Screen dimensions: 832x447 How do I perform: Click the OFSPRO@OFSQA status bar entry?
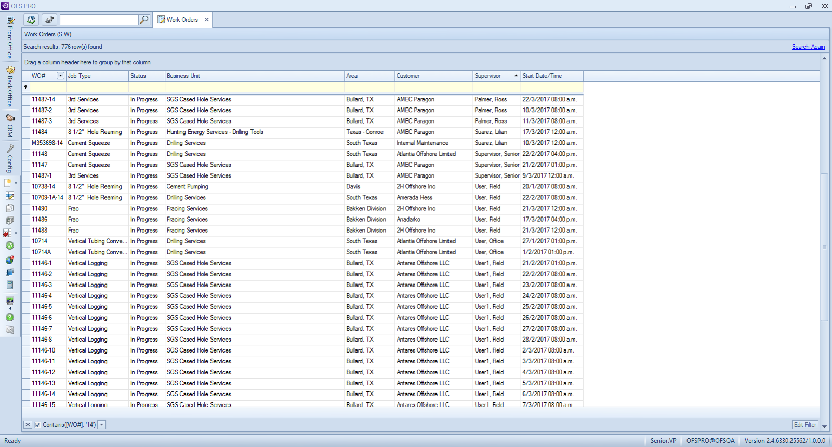[710, 441]
